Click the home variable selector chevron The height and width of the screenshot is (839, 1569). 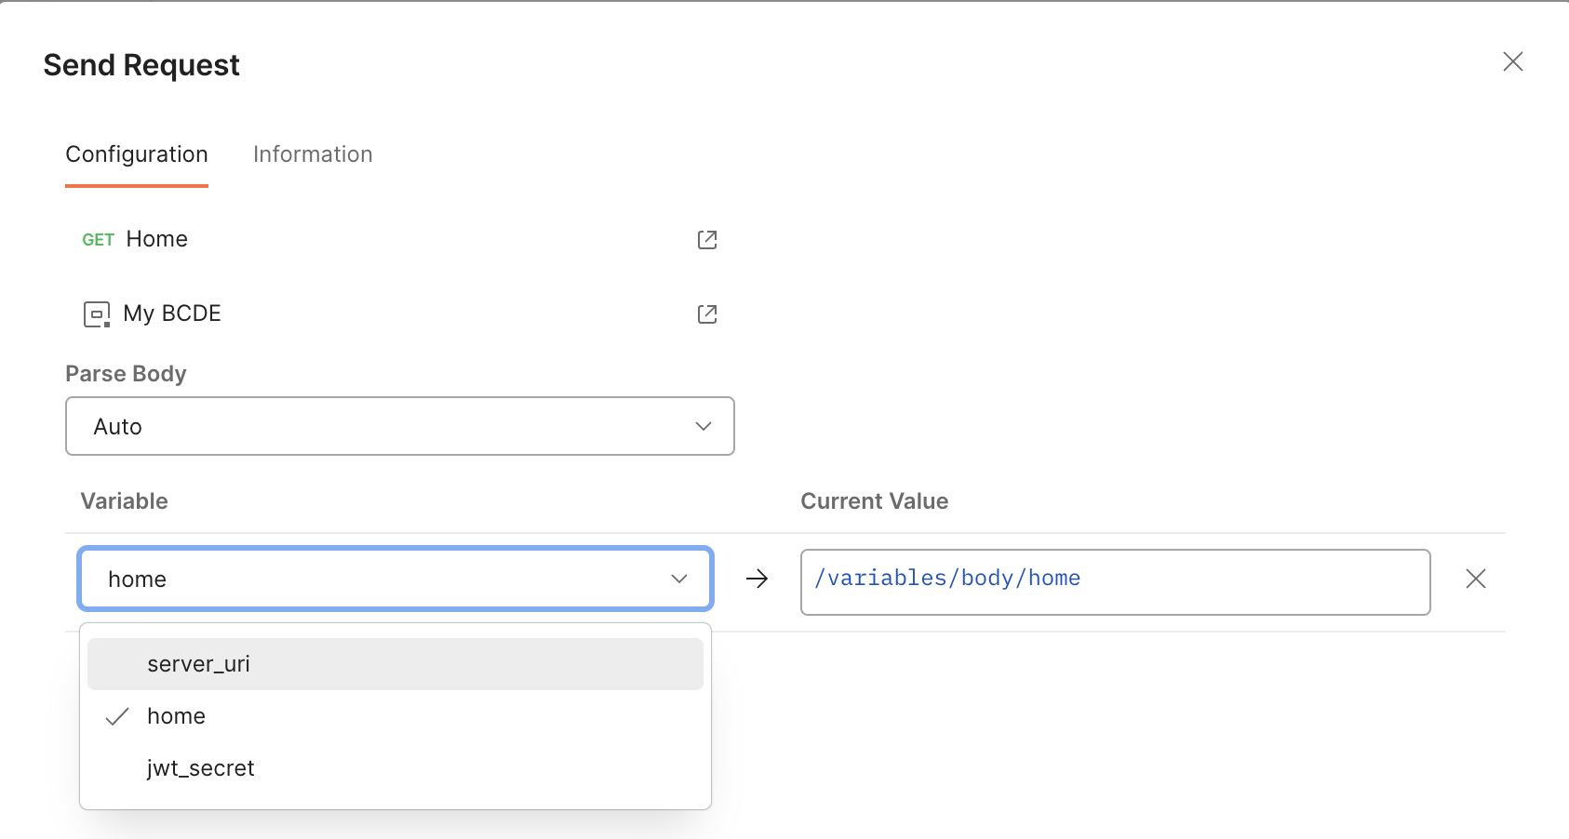click(679, 579)
